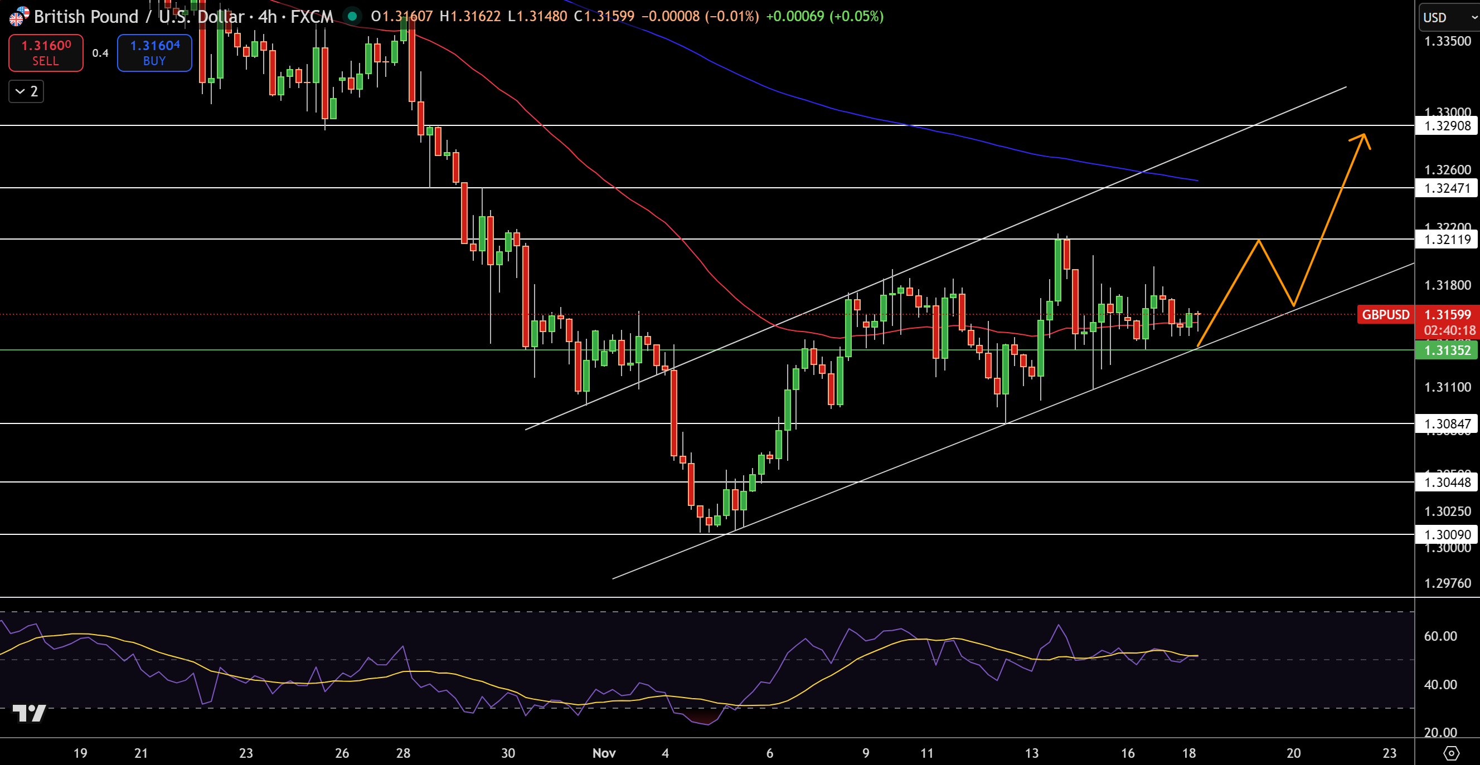Expand the symbol title British Pound / U.S. Dollar

click(138, 17)
